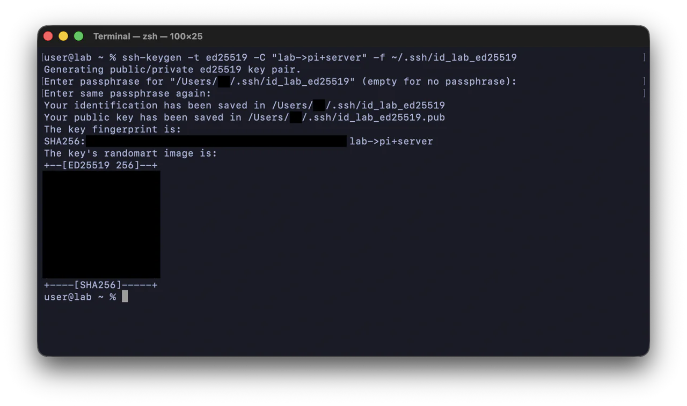Click the id_lab_ed25519.pub public key path
The width and height of the screenshot is (687, 406).
373,117
